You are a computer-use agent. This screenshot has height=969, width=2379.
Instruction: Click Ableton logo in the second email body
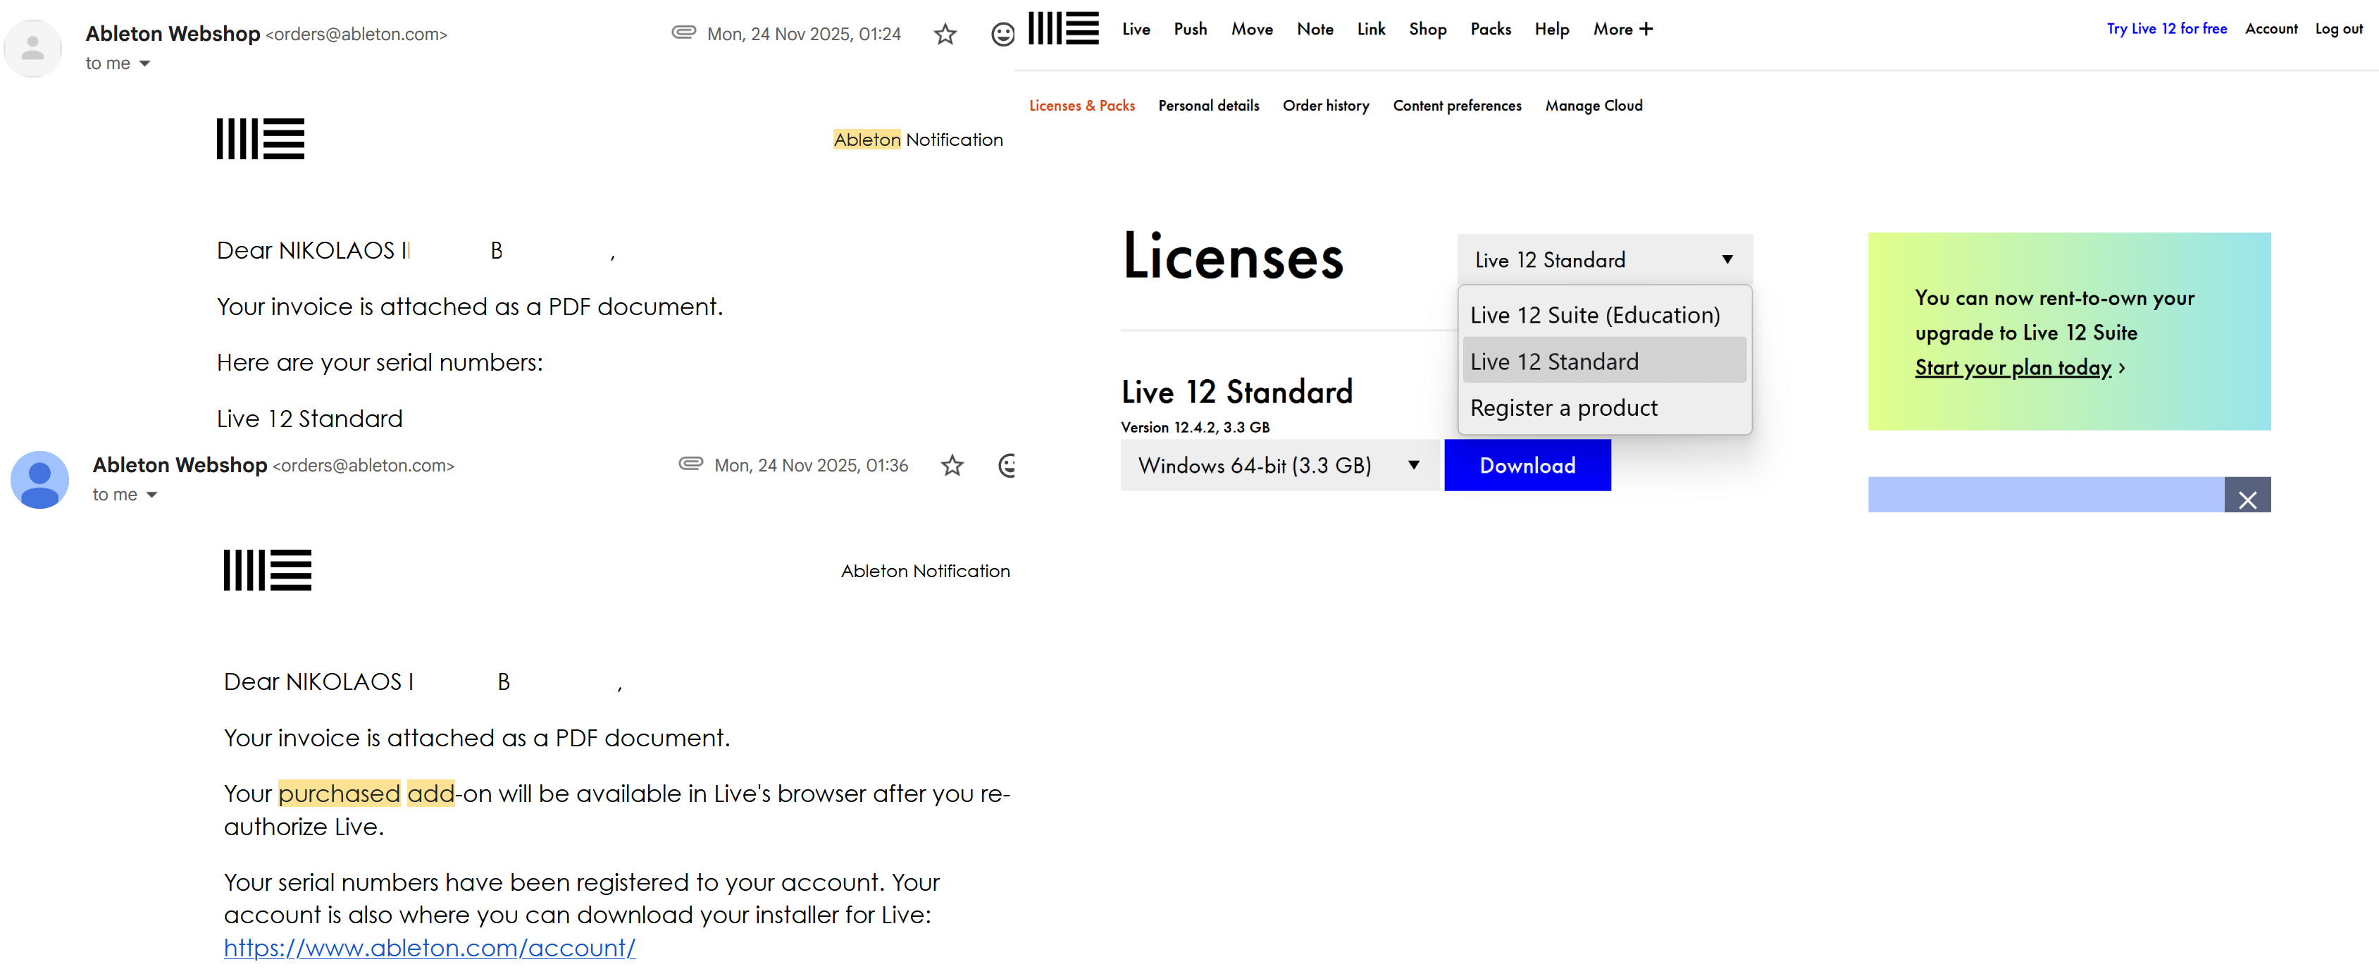coord(268,570)
